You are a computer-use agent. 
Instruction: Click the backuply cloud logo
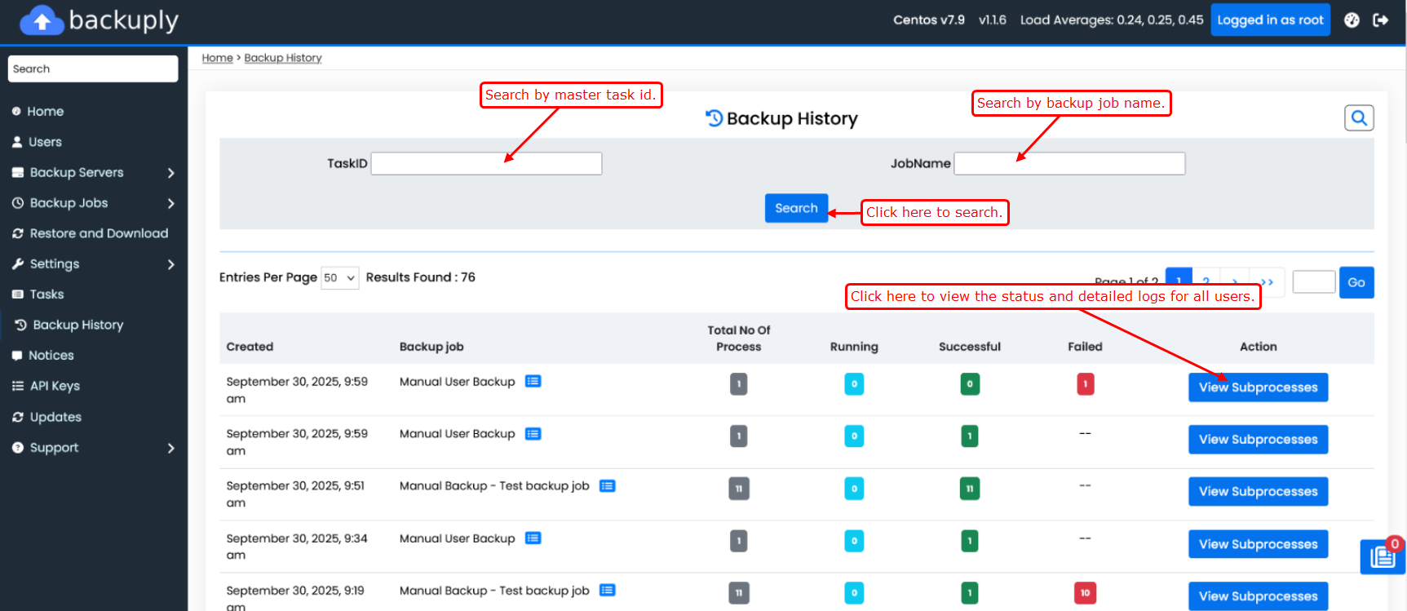point(42,20)
